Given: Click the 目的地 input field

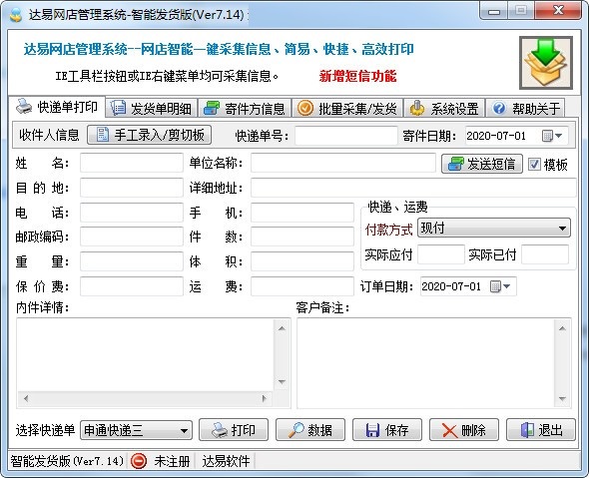Looking at the screenshot, I should tap(132, 188).
